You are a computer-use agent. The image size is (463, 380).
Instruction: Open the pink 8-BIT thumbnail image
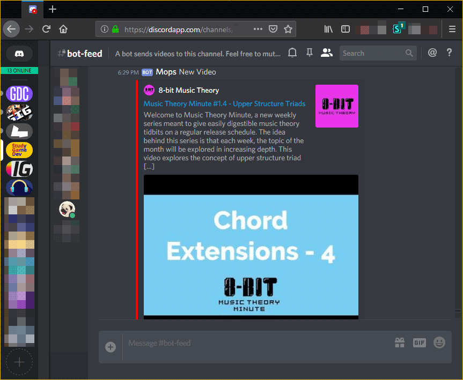tap(337, 106)
